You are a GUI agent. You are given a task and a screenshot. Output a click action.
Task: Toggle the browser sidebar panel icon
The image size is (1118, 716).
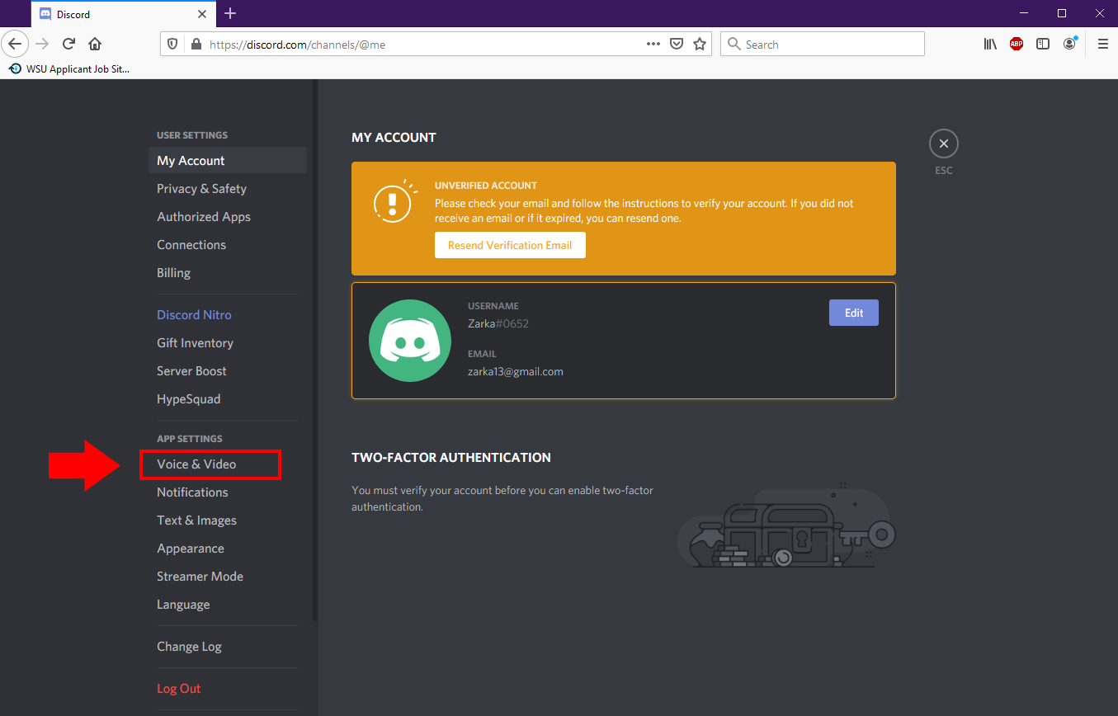1043,44
